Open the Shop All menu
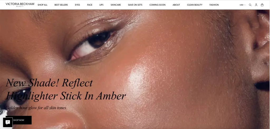The image size is (270, 129). pyautogui.click(x=42, y=5)
